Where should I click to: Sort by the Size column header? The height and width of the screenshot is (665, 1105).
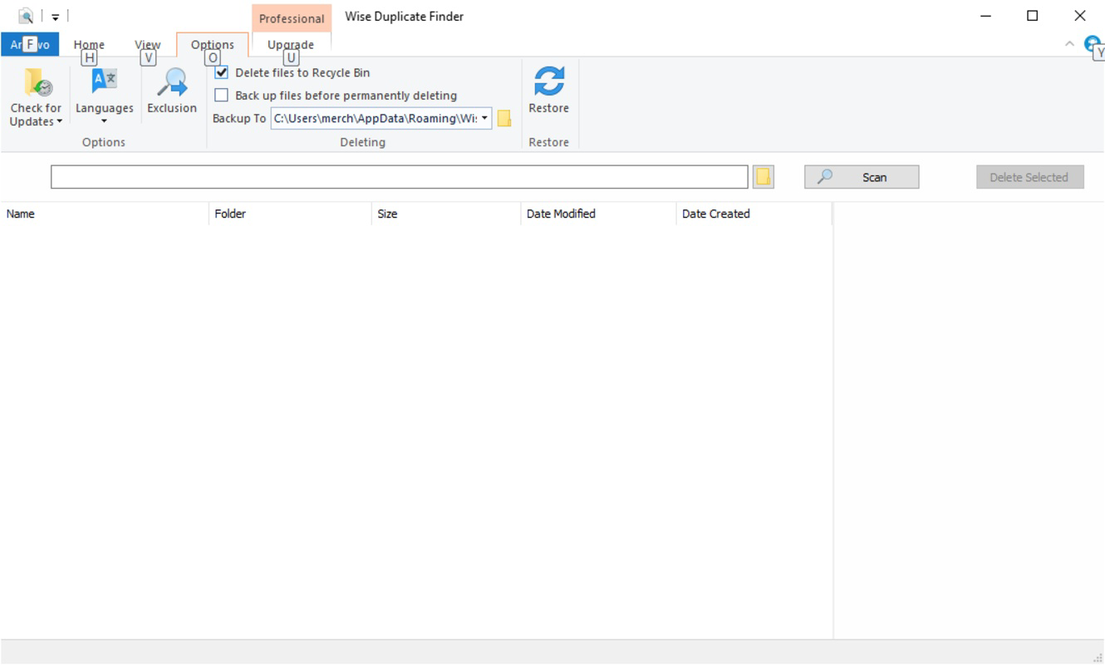coord(446,214)
